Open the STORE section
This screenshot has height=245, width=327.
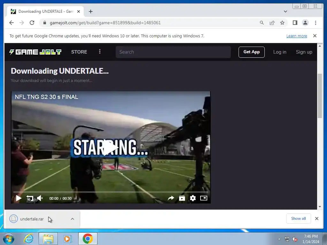(x=79, y=52)
